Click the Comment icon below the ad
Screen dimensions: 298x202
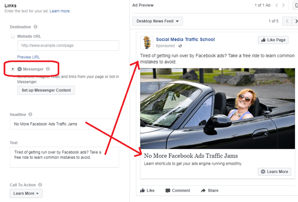point(168,191)
